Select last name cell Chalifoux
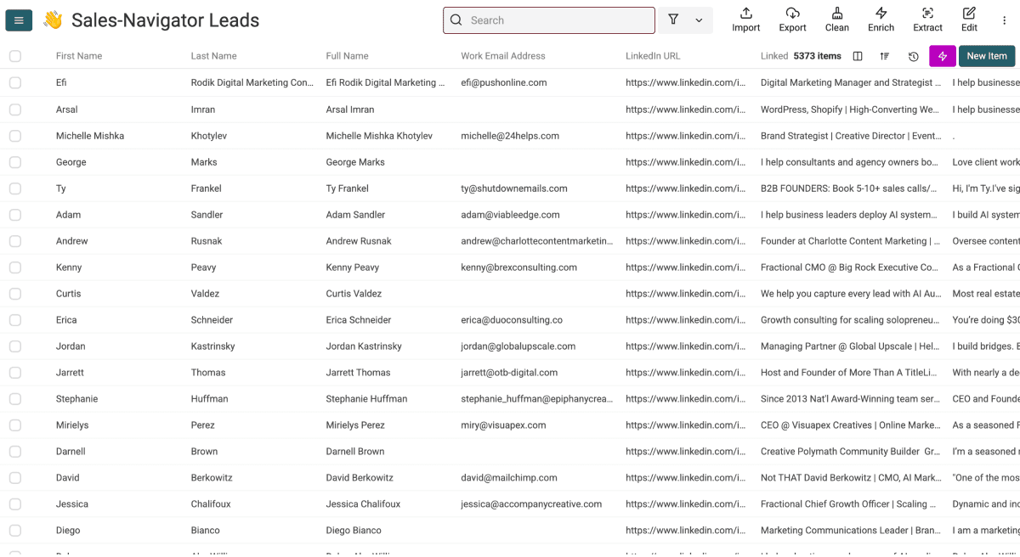 click(x=211, y=504)
